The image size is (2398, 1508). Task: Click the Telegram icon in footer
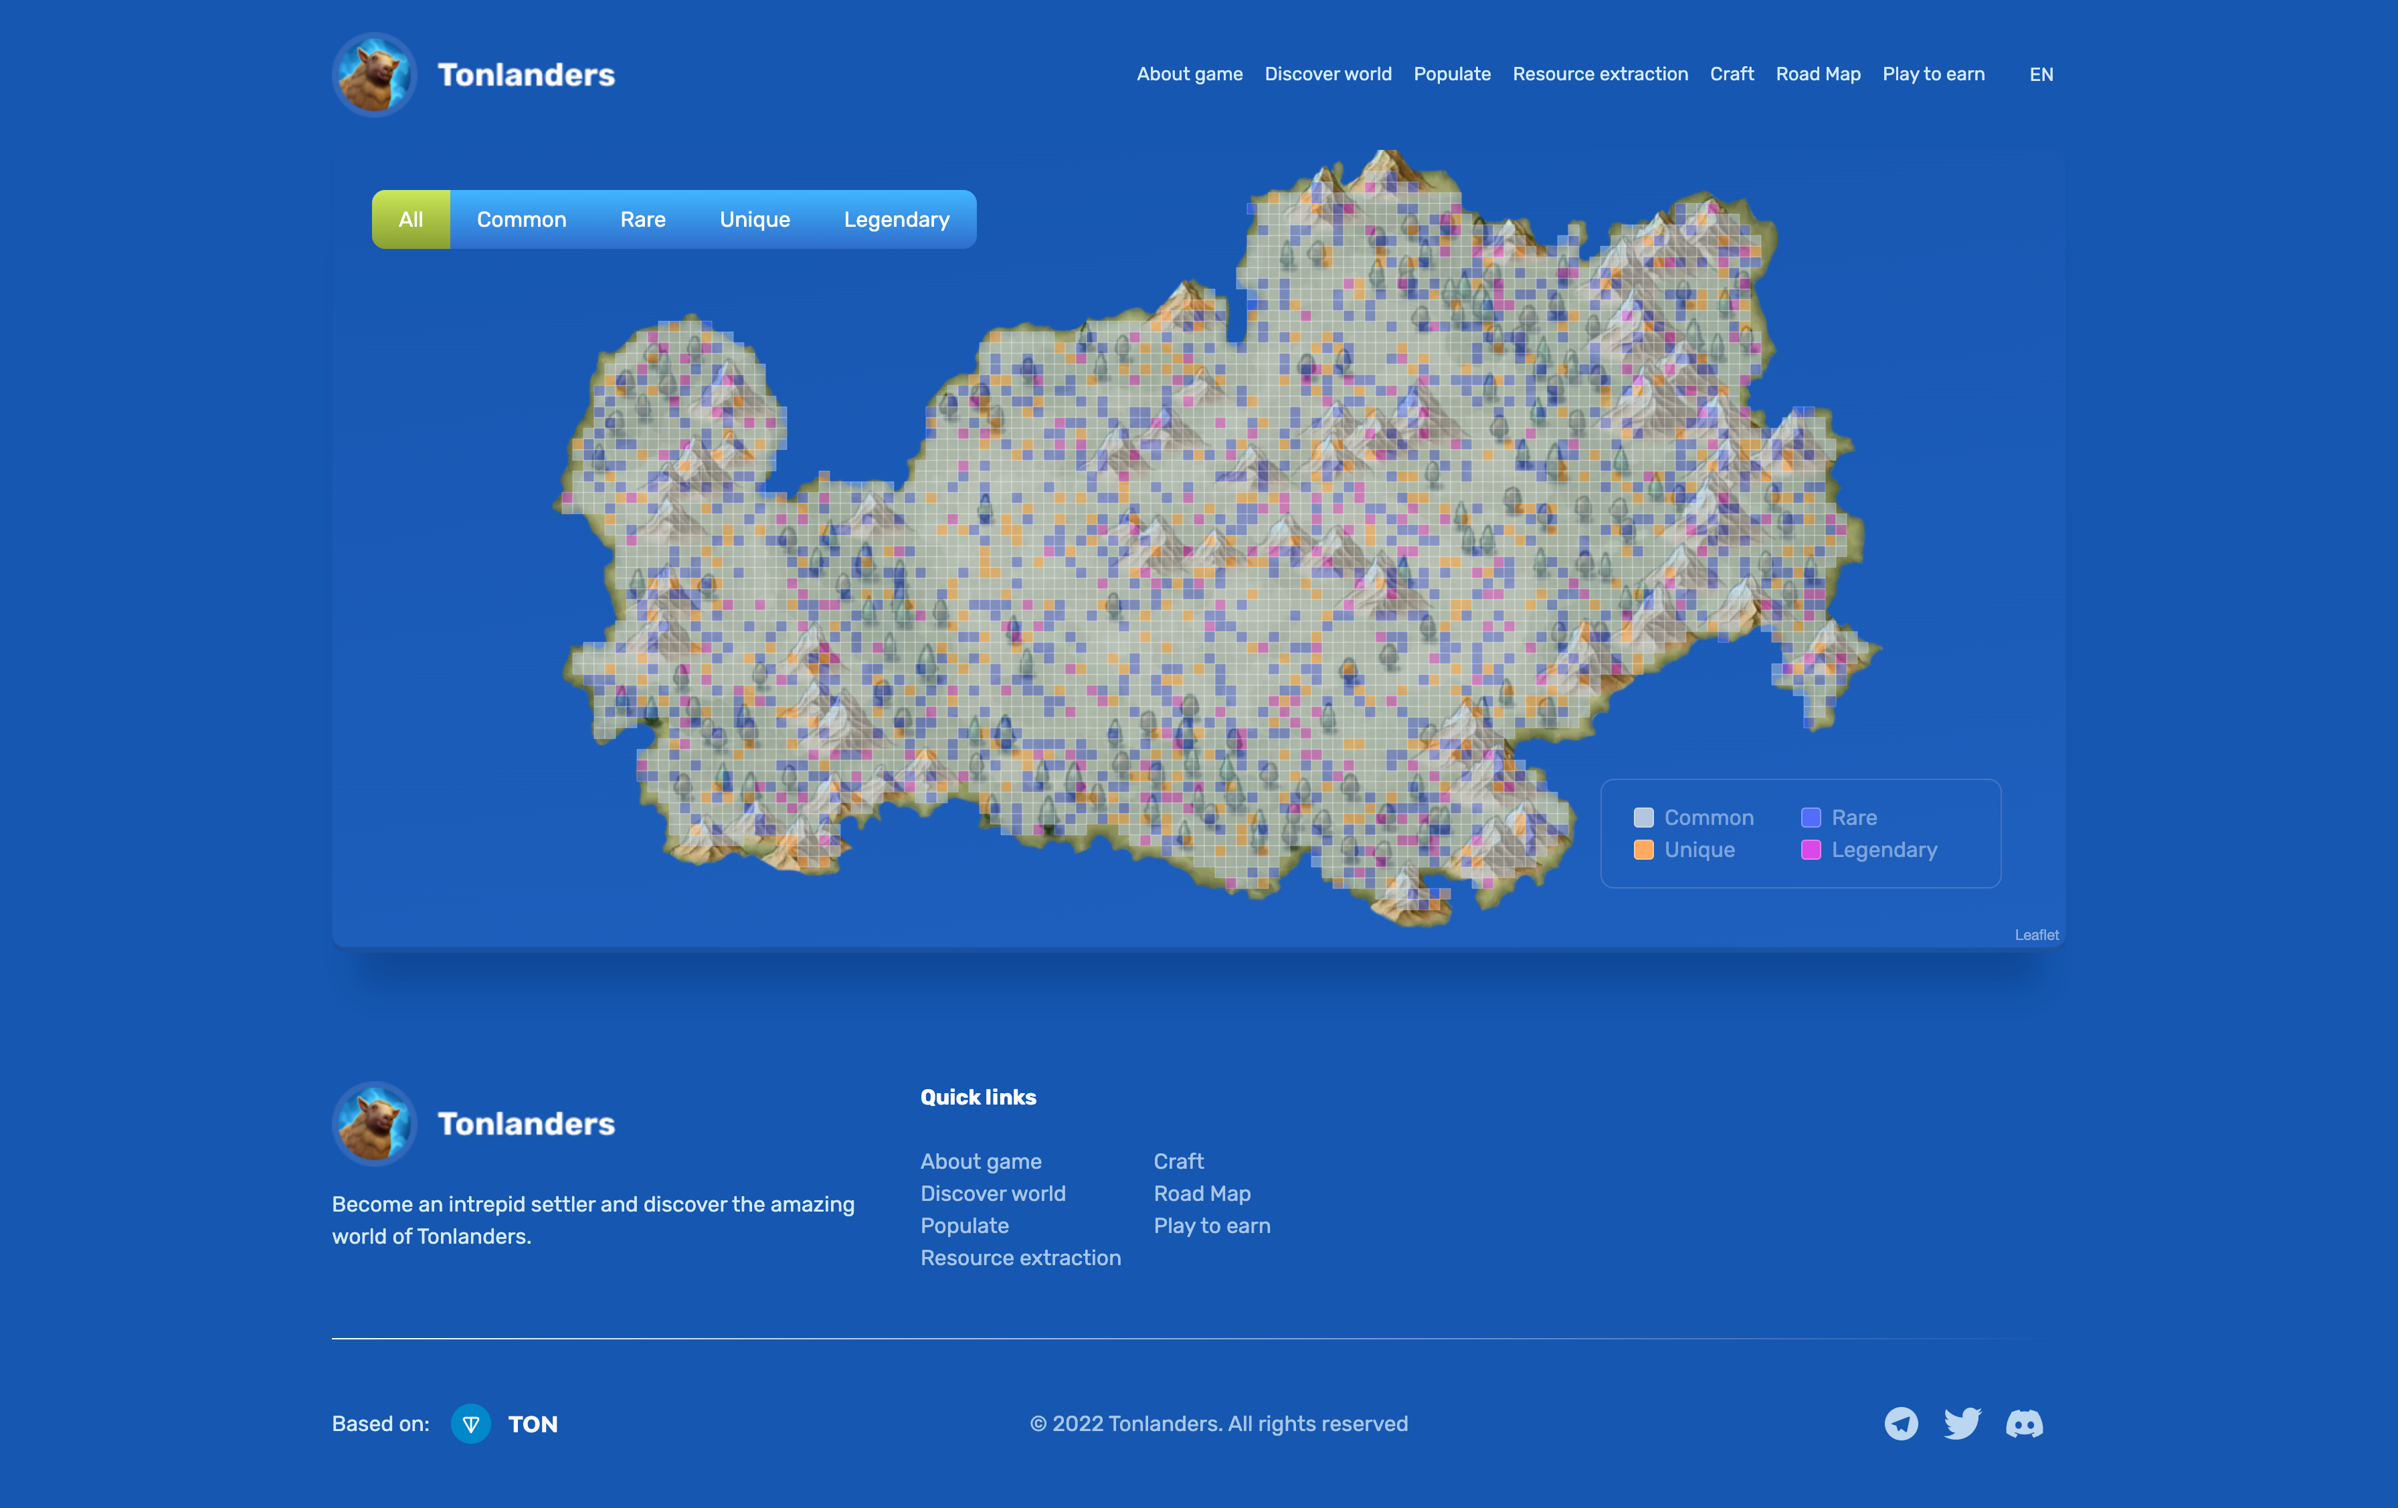1900,1423
